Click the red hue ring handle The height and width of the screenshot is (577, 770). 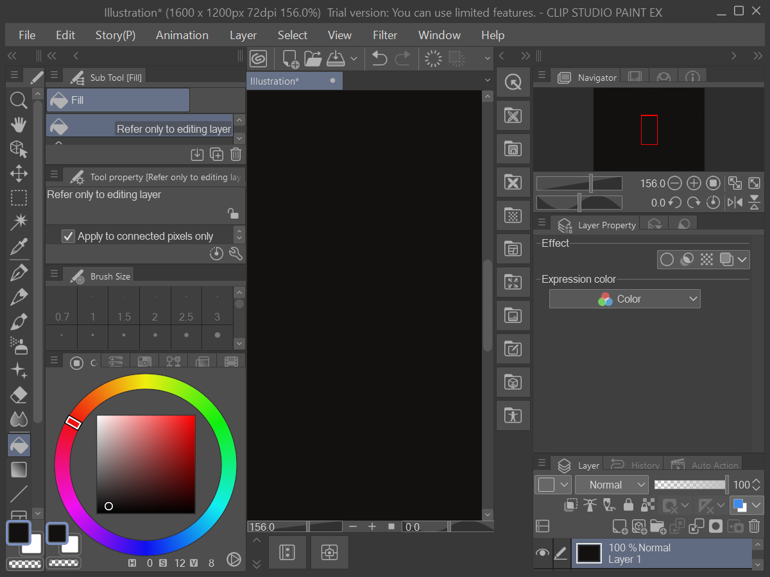[74, 422]
